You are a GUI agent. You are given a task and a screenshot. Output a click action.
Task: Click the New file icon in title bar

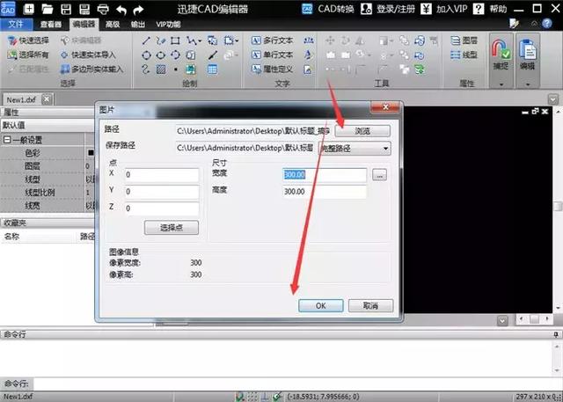click(29, 9)
